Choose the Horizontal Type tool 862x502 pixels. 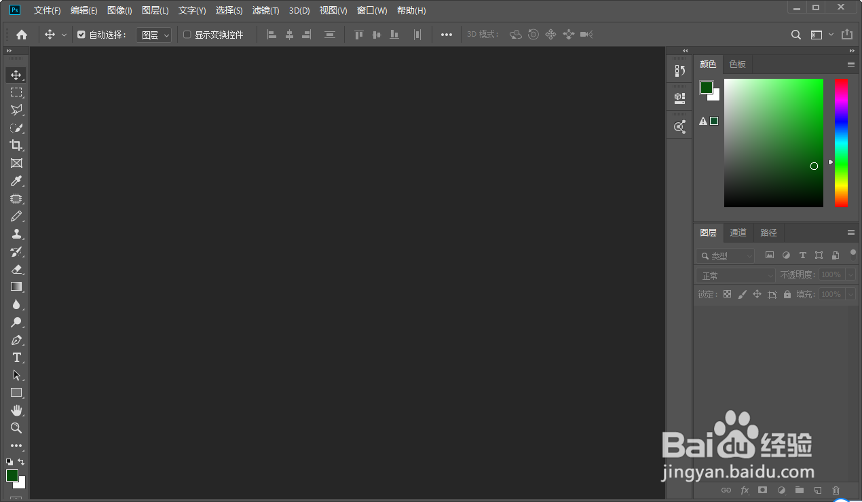[x=16, y=357]
